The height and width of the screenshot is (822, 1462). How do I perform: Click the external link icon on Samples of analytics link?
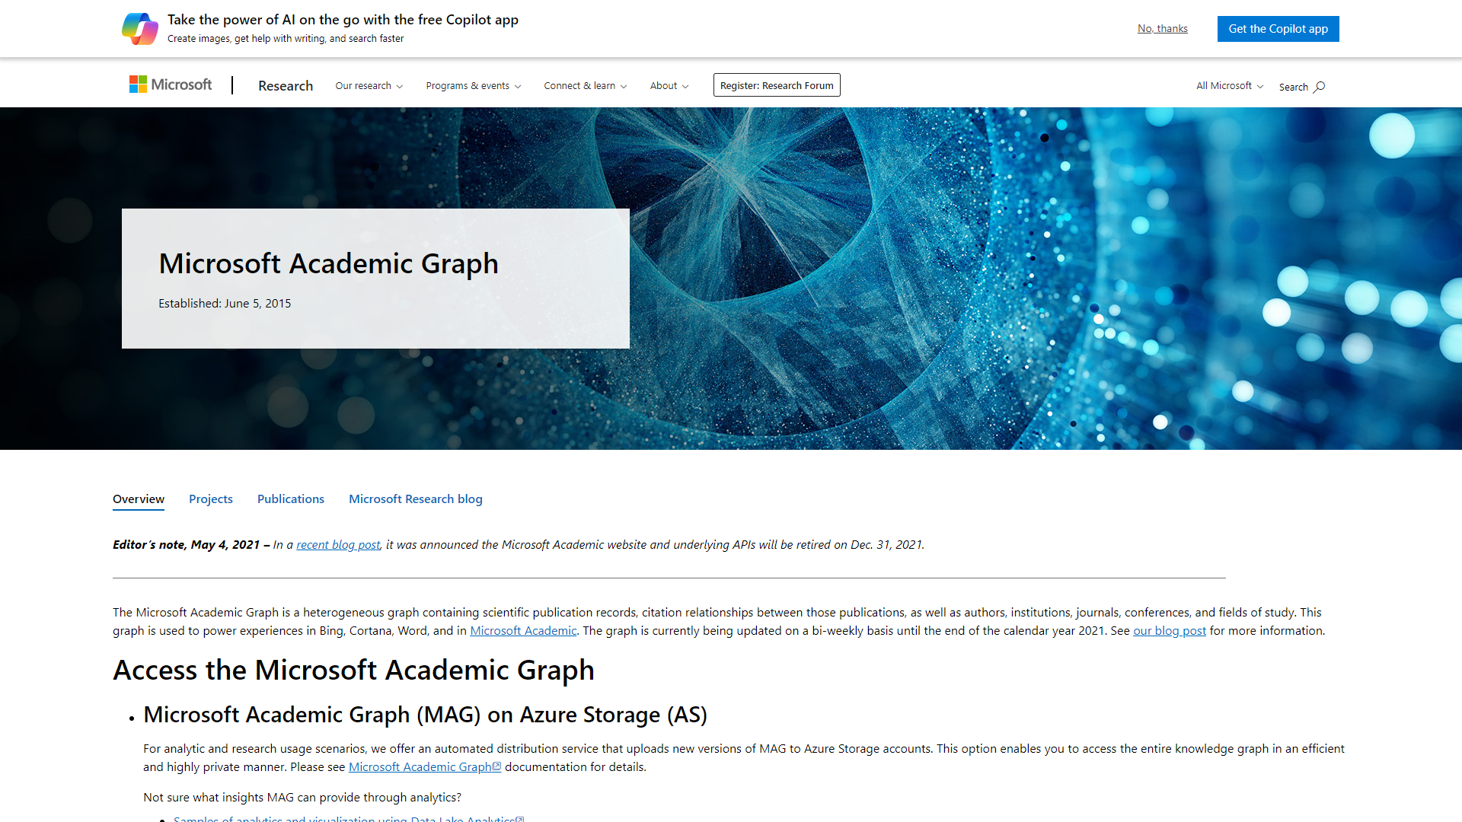pos(519,817)
